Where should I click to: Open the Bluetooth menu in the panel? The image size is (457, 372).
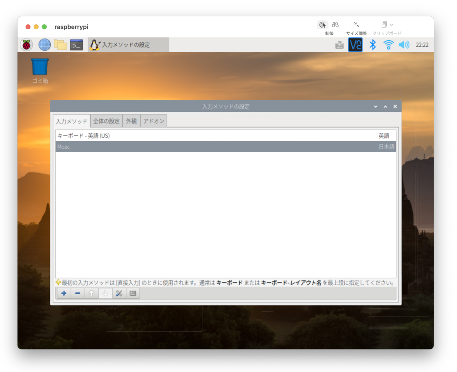373,45
